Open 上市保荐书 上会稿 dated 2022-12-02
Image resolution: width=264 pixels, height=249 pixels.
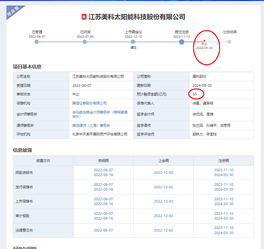click(164, 201)
